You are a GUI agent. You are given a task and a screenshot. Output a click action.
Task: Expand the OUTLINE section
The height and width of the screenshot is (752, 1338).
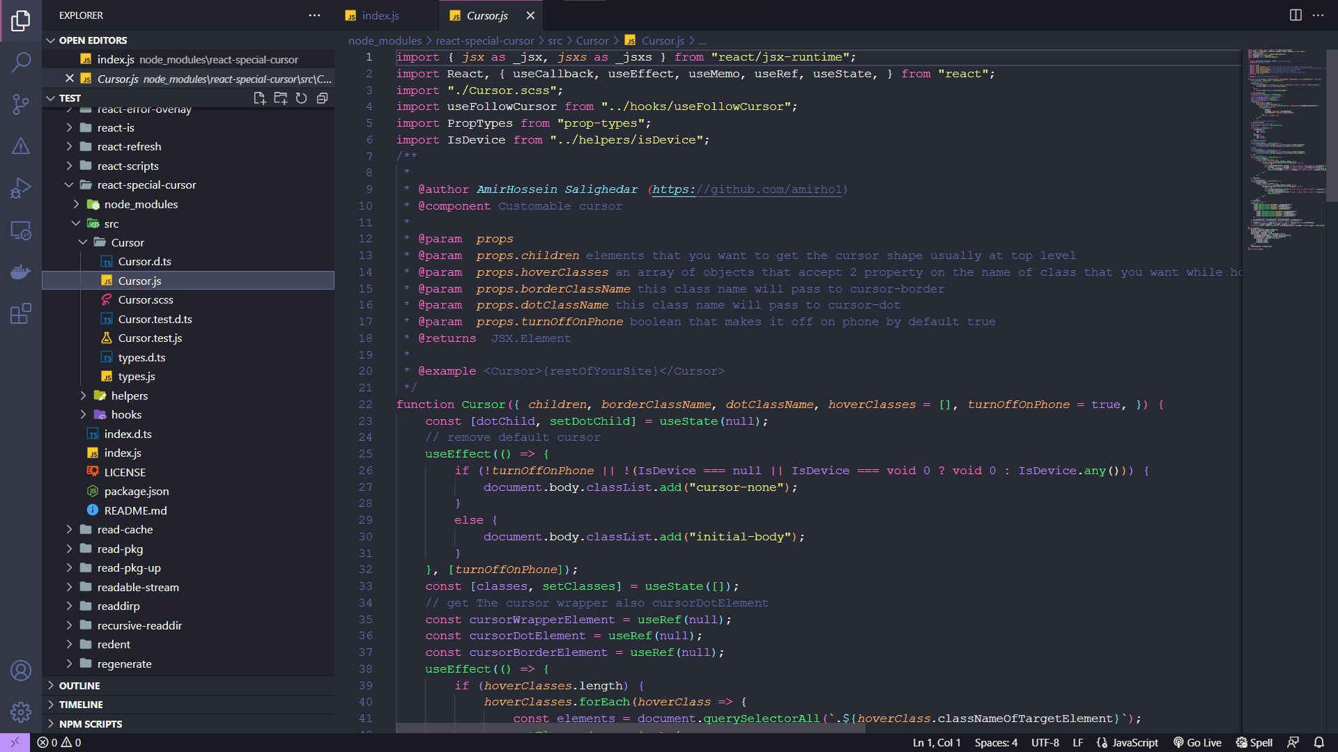(79, 686)
